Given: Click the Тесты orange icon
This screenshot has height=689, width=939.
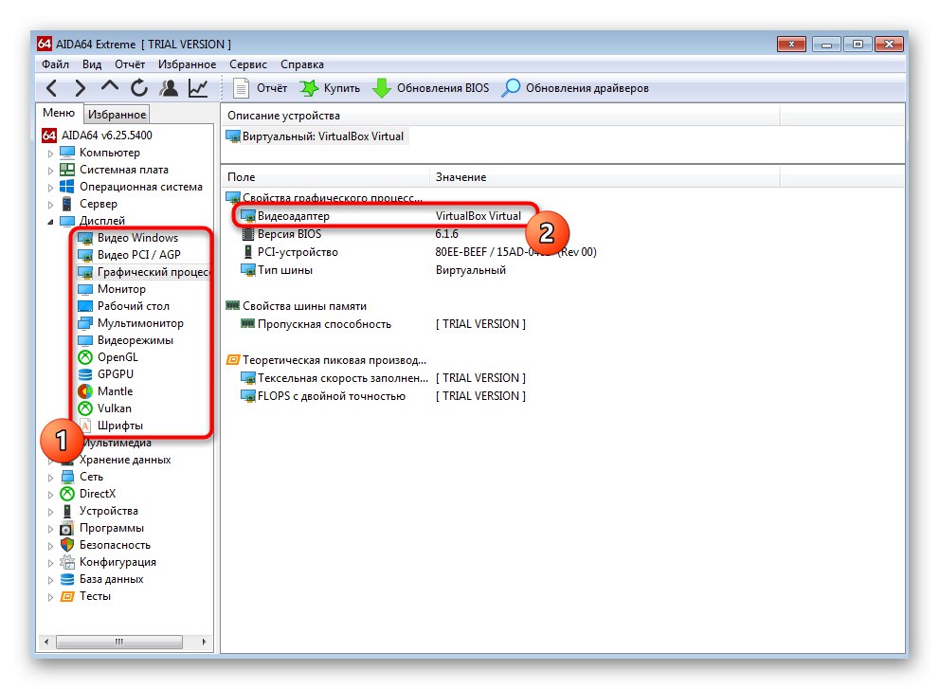Looking at the screenshot, I should click(67, 597).
